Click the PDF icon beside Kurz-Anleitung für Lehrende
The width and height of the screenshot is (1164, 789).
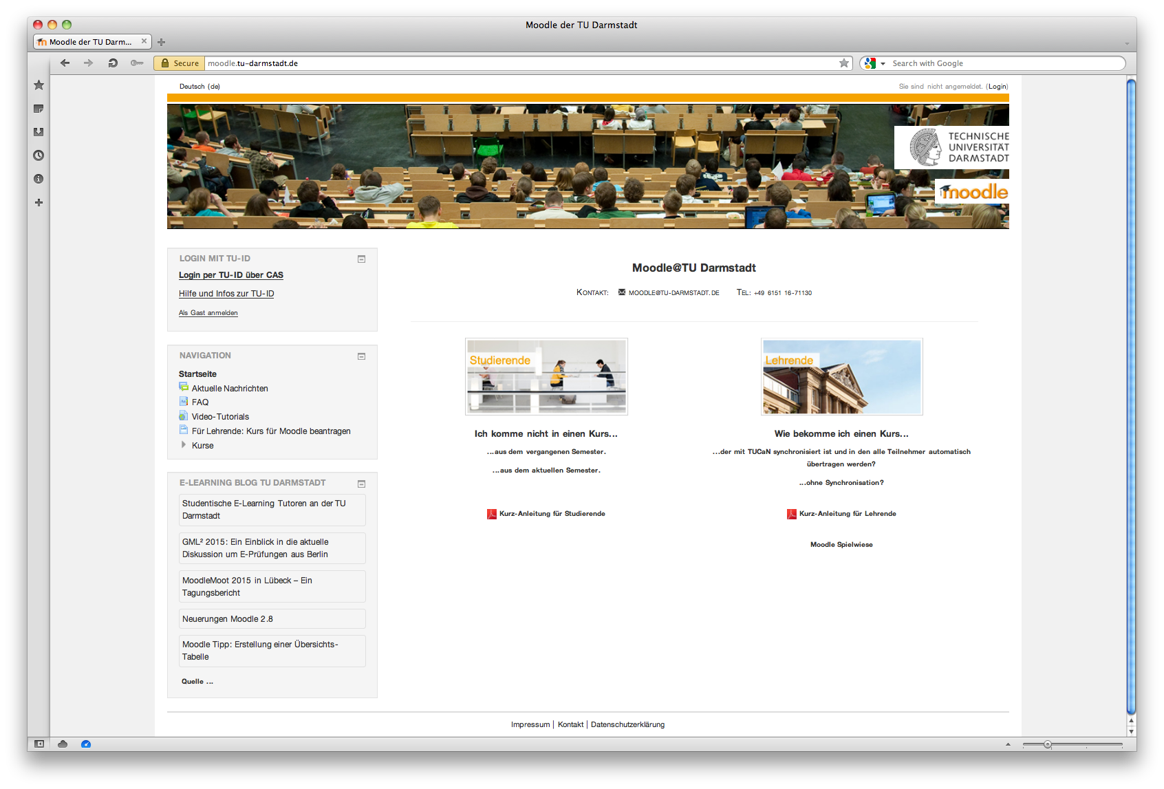792,514
